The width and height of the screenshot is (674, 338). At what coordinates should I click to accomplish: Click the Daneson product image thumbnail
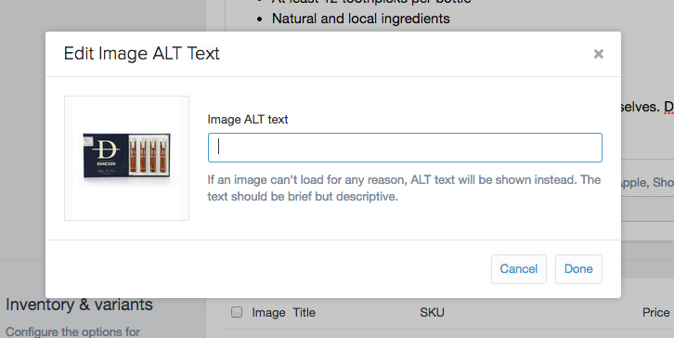click(x=127, y=158)
